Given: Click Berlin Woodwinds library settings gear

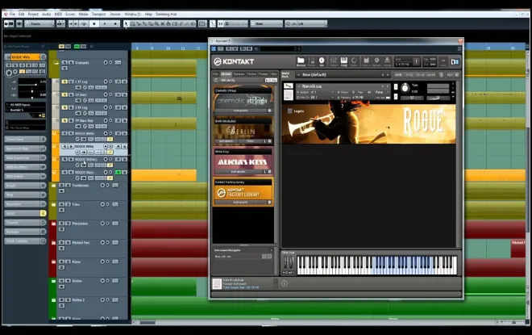Looking at the screenshot, I should click(x=270, y=141).
